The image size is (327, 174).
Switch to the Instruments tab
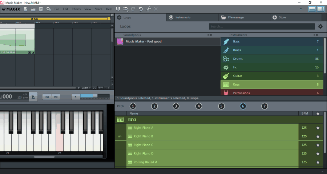193,17
